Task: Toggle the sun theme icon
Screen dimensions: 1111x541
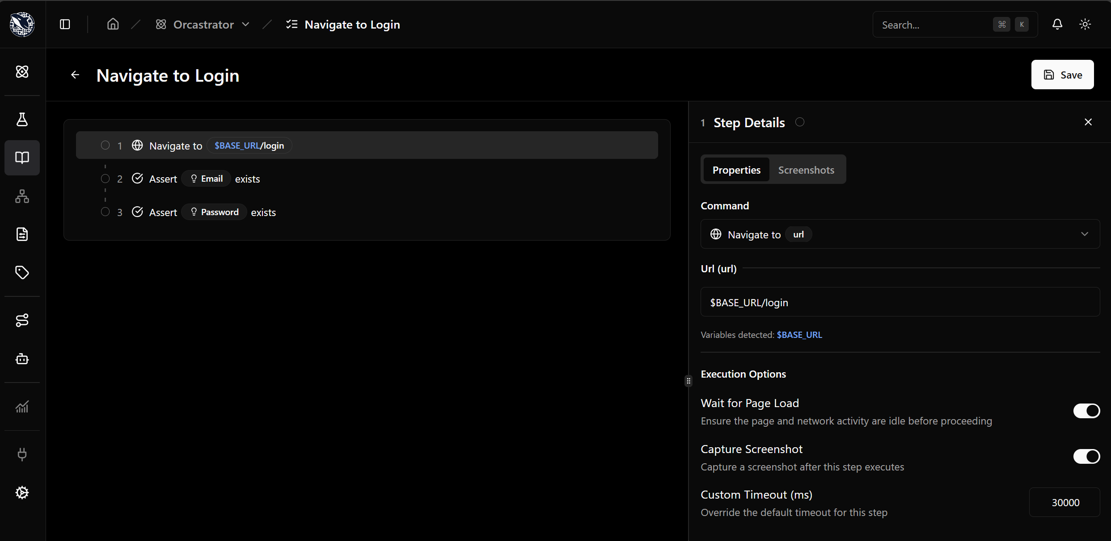Action: [x=1085, y=25]
